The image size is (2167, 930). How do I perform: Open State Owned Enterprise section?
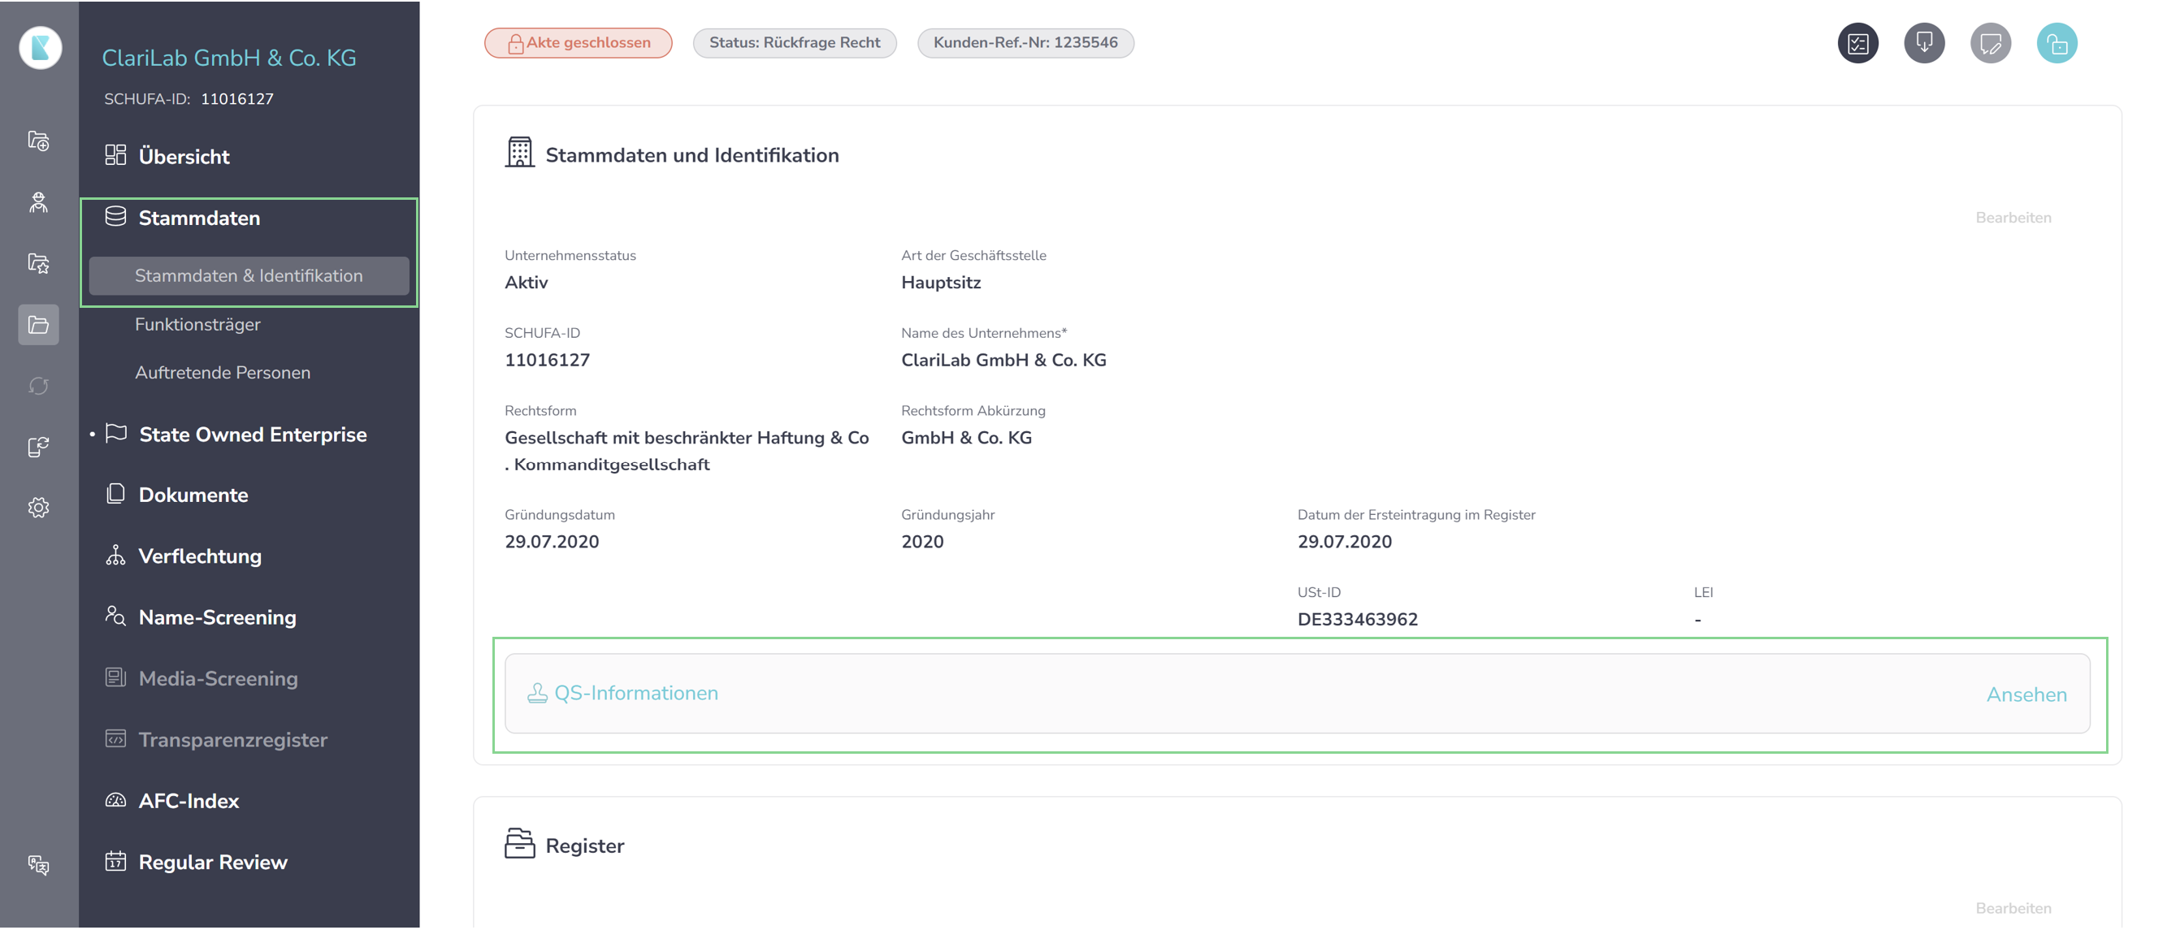pyautogui.click(x=253, y=435)
